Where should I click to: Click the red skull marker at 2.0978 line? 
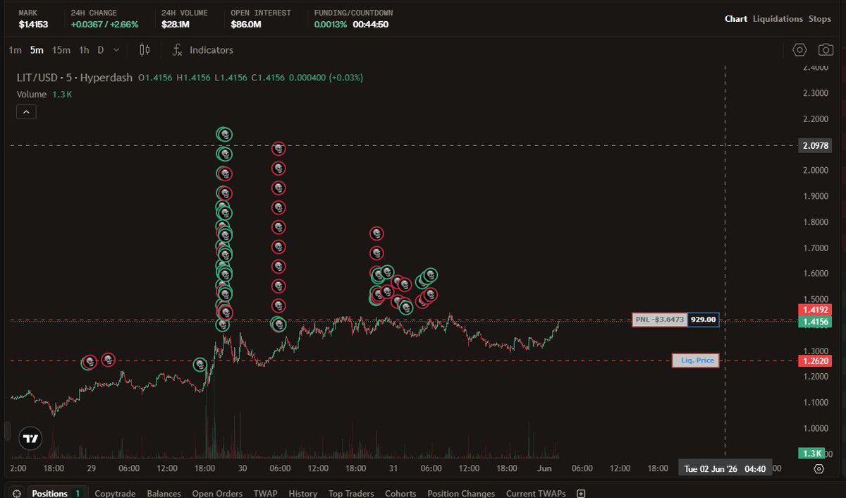(x=278, y=148)
